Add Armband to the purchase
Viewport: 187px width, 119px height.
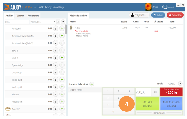(x=62, y=28)
